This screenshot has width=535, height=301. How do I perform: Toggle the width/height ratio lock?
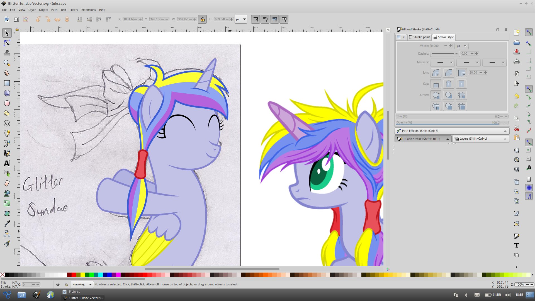tap(203, 19)
